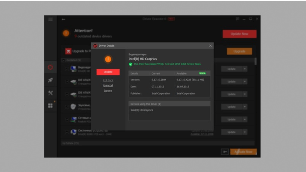
Task: Expand dropdown arrow beside first Update button
Action: click(x=245, y=69)
